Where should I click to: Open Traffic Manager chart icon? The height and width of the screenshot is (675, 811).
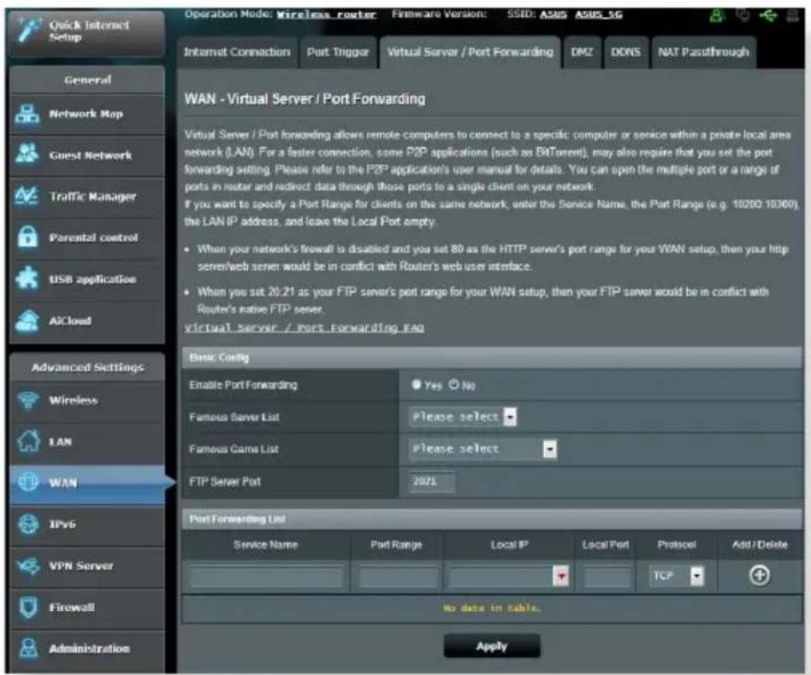coord(27,196)
